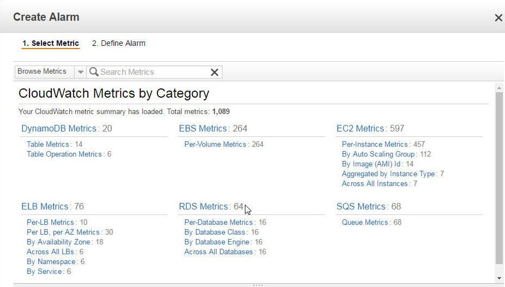
Task: Open Queue Metrics under SQS
Action: click(365, 222)
